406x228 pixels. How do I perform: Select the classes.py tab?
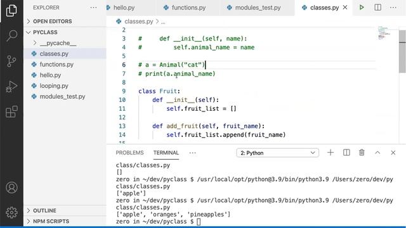(324, 8)
